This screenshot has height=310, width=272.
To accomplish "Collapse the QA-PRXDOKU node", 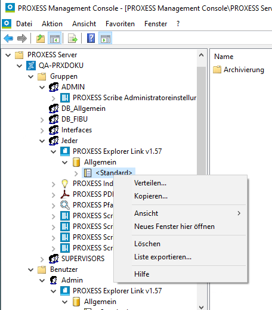I will pos(20,66).
